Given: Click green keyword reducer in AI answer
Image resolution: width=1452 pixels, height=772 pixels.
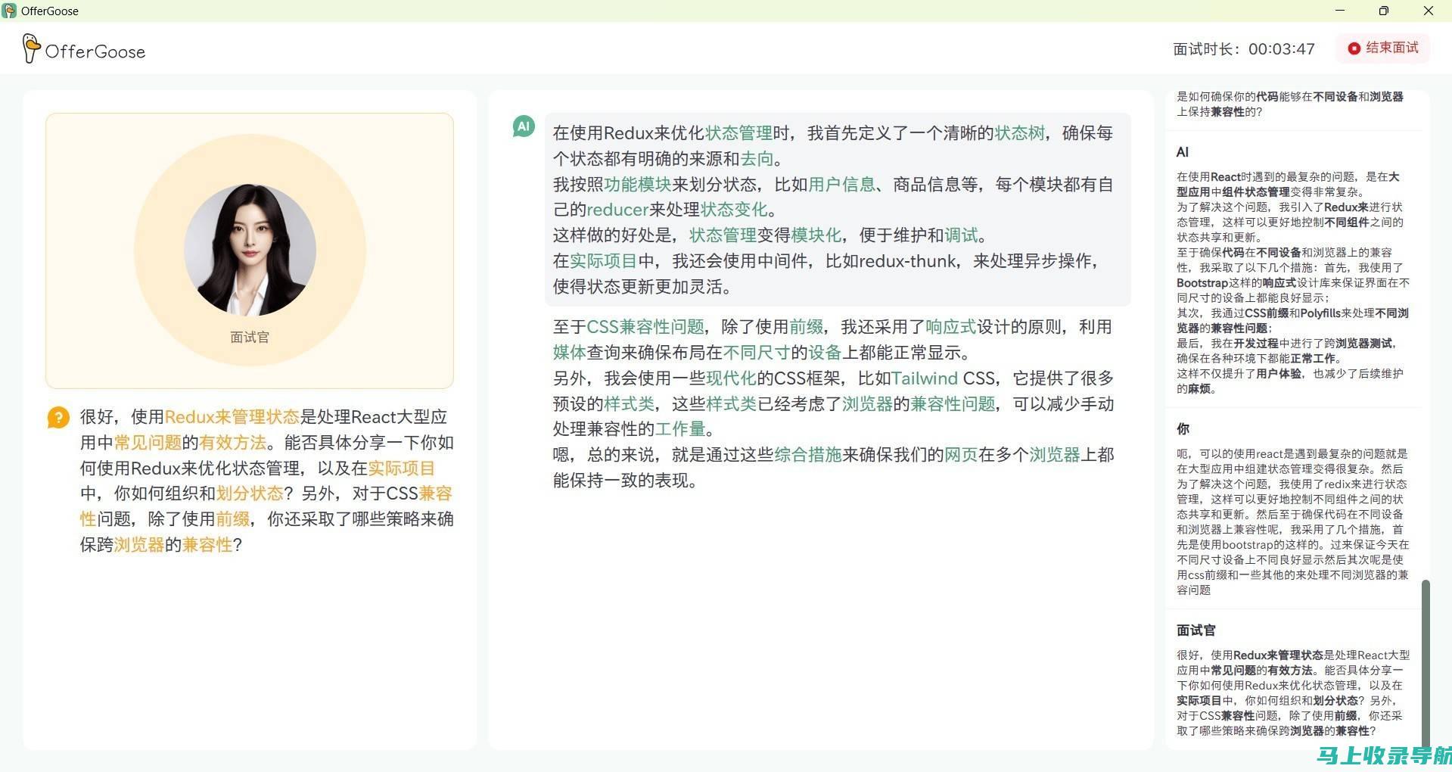Looking at the screenshot, I should (617, 210).
